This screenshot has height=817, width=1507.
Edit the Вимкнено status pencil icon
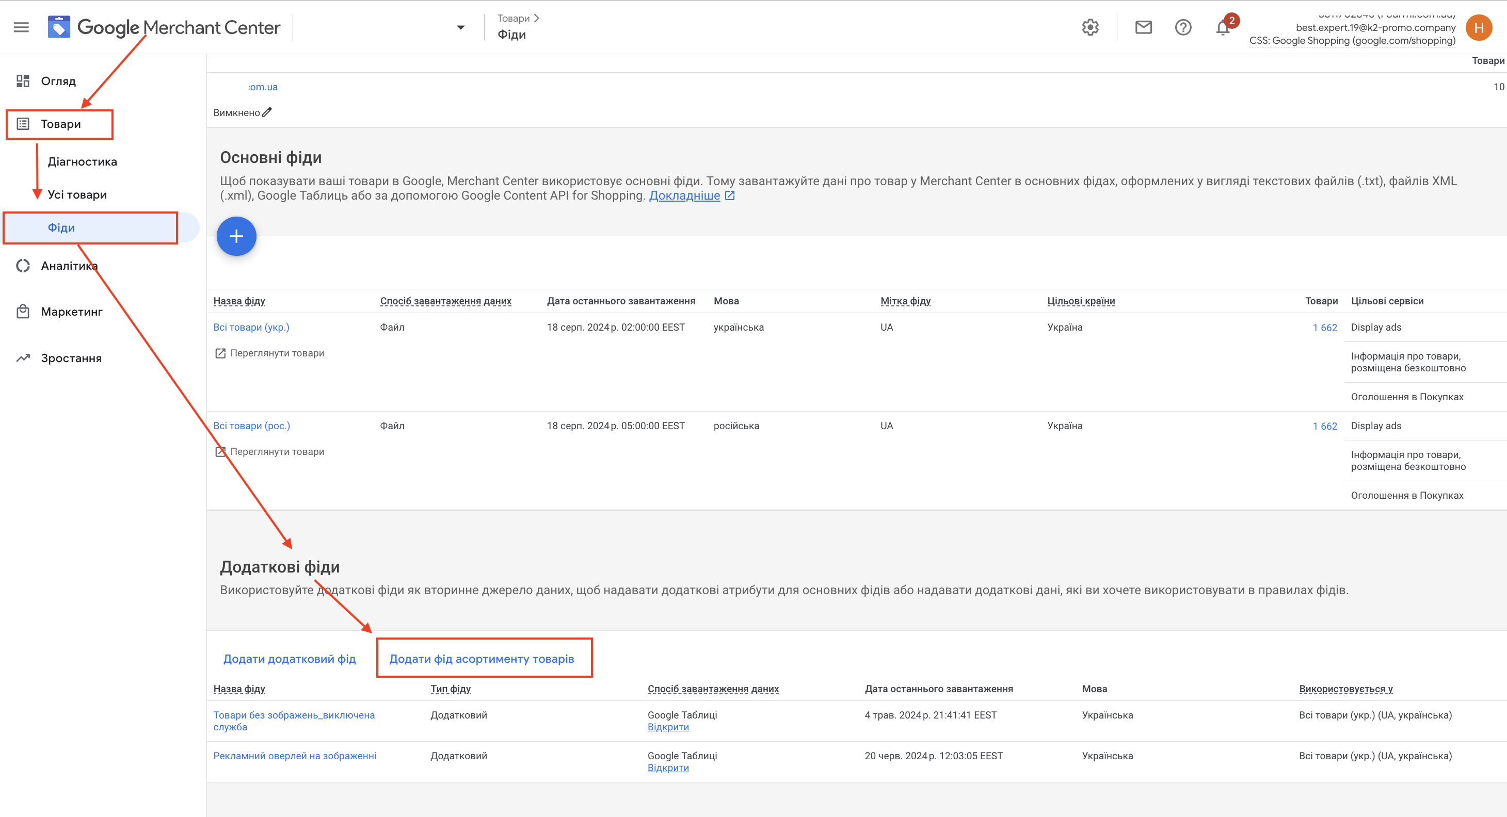267,112
